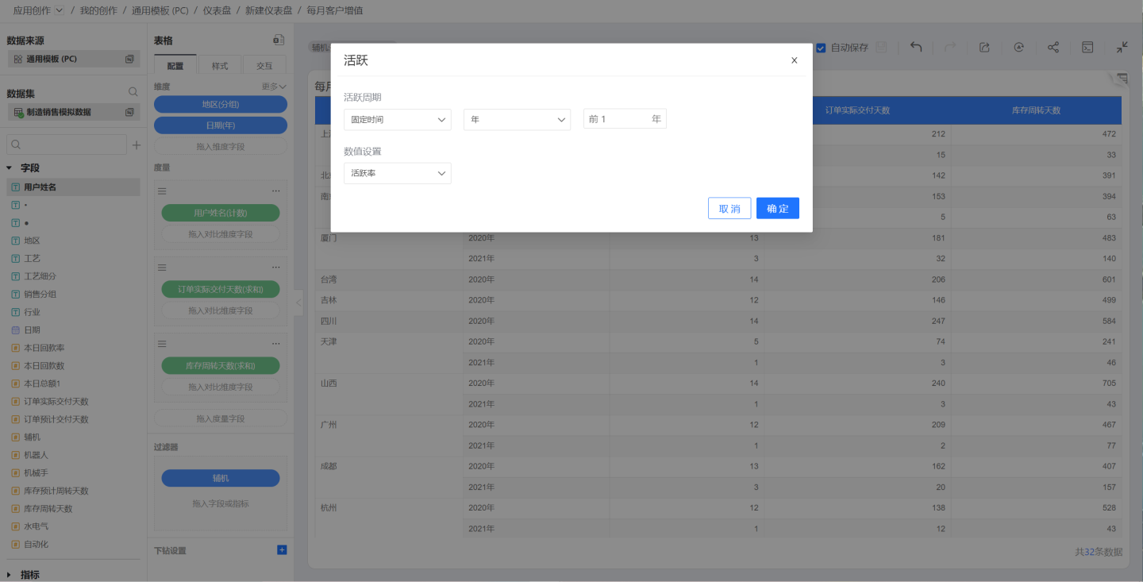
Task: Switch to the 样式 tab
Action: click(x=220, y=66)
